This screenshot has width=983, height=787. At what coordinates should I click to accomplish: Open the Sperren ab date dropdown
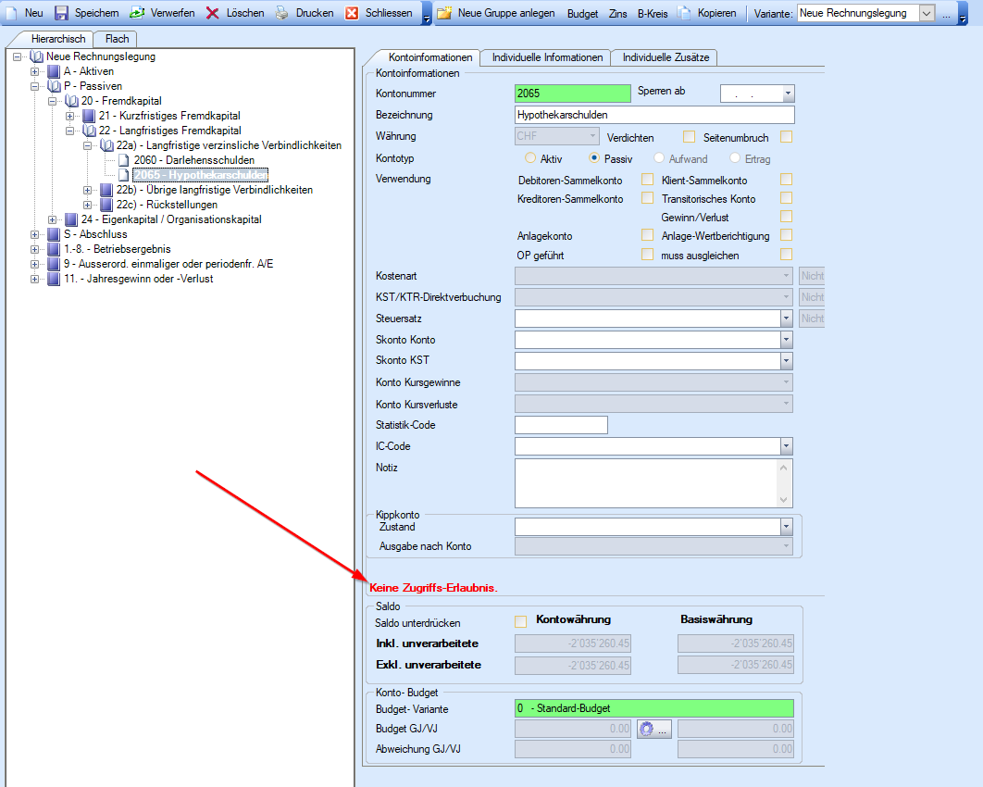click(788, 94)
